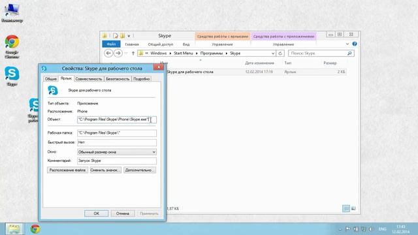Click the File Explorer taskbar icon
The height and width of the screenshot is (235, 418).
[14, 229]
